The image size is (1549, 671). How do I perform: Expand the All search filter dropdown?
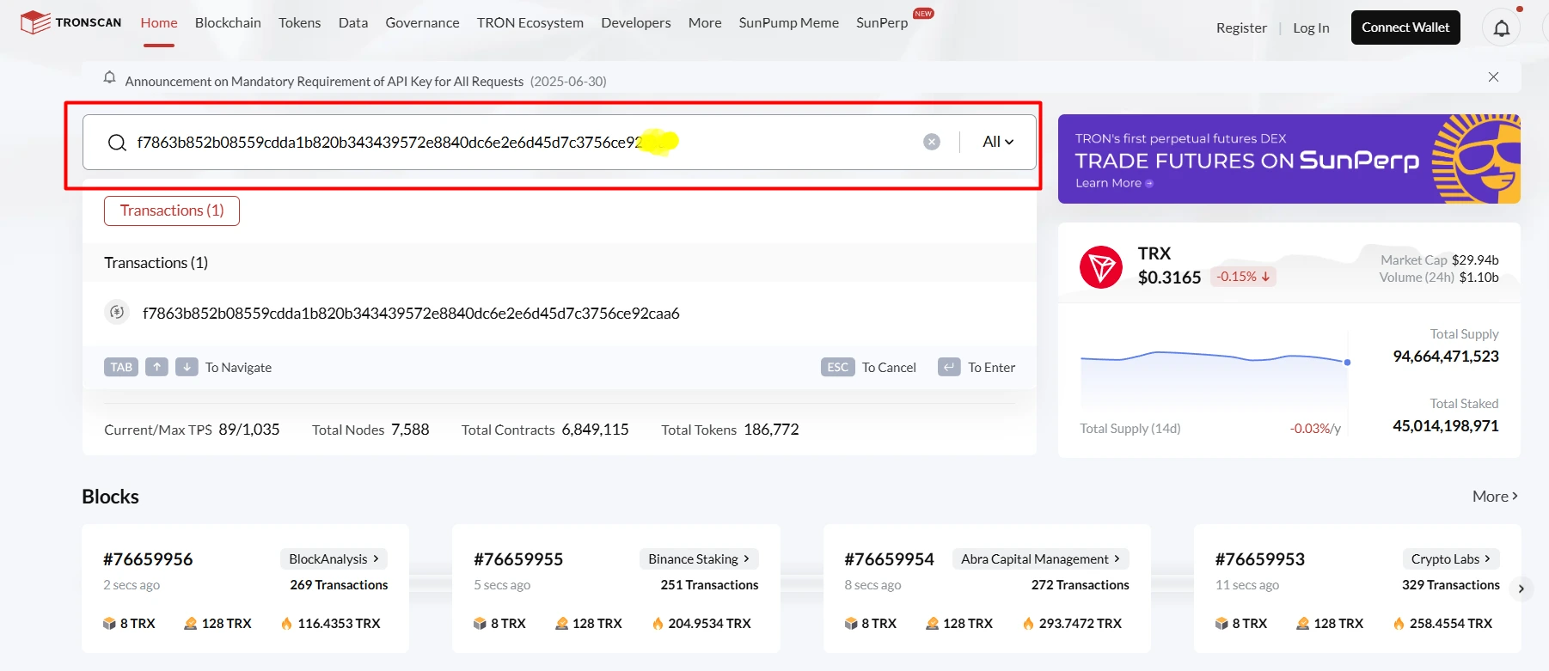click(998, 142)
